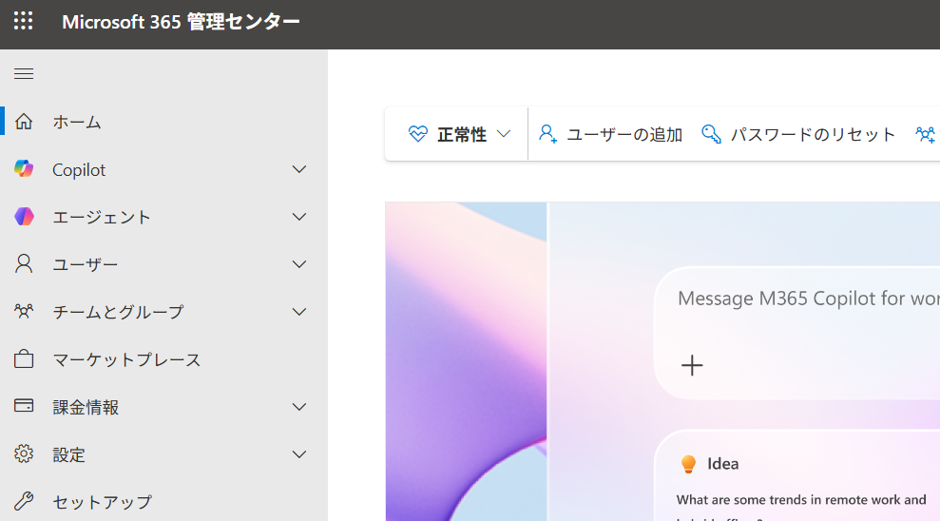
Task: Open the app launcher waffle icon
Action: point(24,21)
